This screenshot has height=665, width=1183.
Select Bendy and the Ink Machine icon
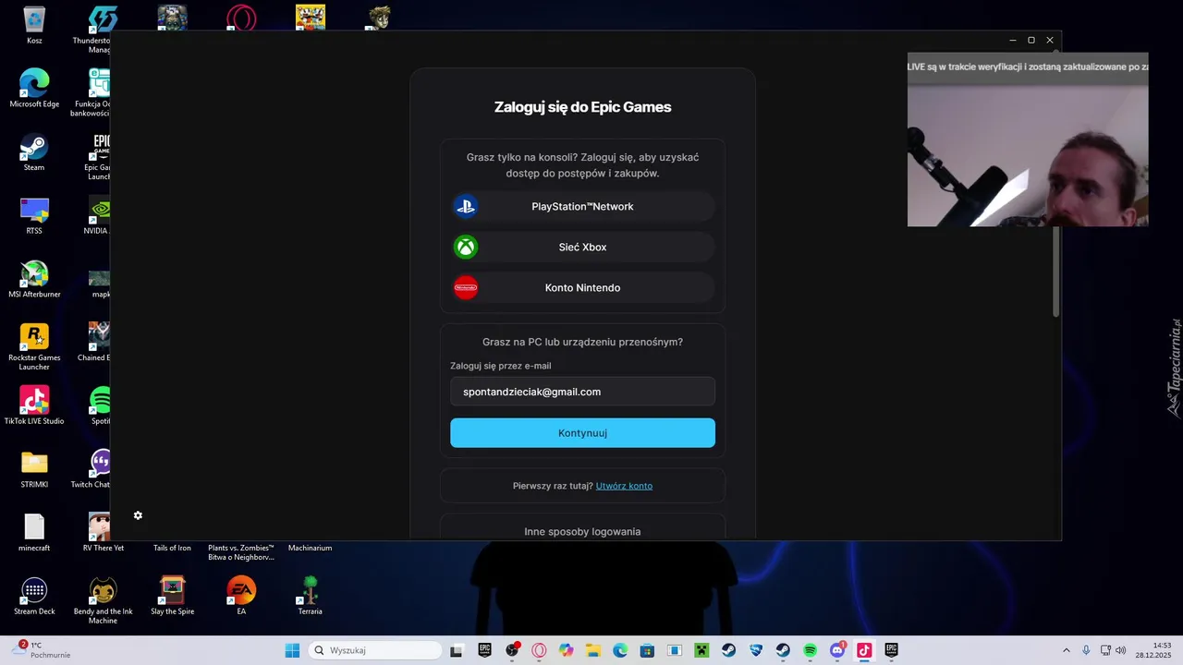coord(103,600)
